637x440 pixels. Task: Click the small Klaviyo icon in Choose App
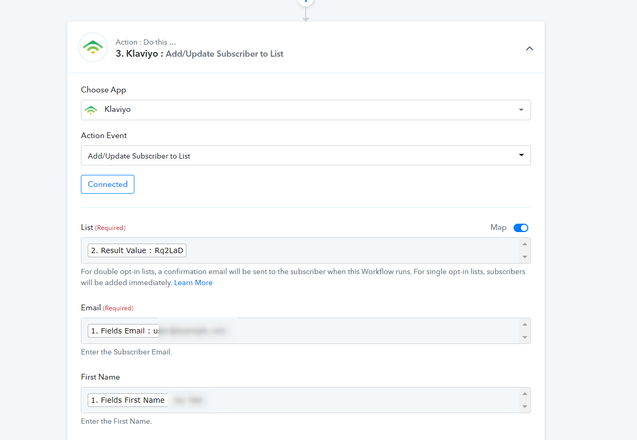[91, 110]
